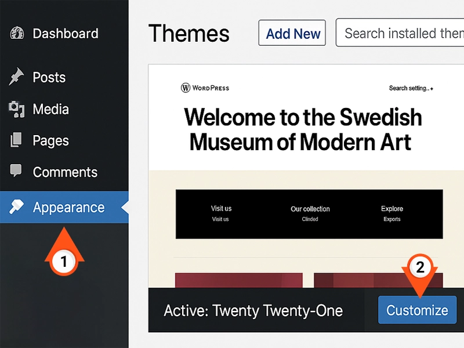Viewport: 464px width, 348px height.
Task: Click the Our collection link in preview
Action: point(310,209)
